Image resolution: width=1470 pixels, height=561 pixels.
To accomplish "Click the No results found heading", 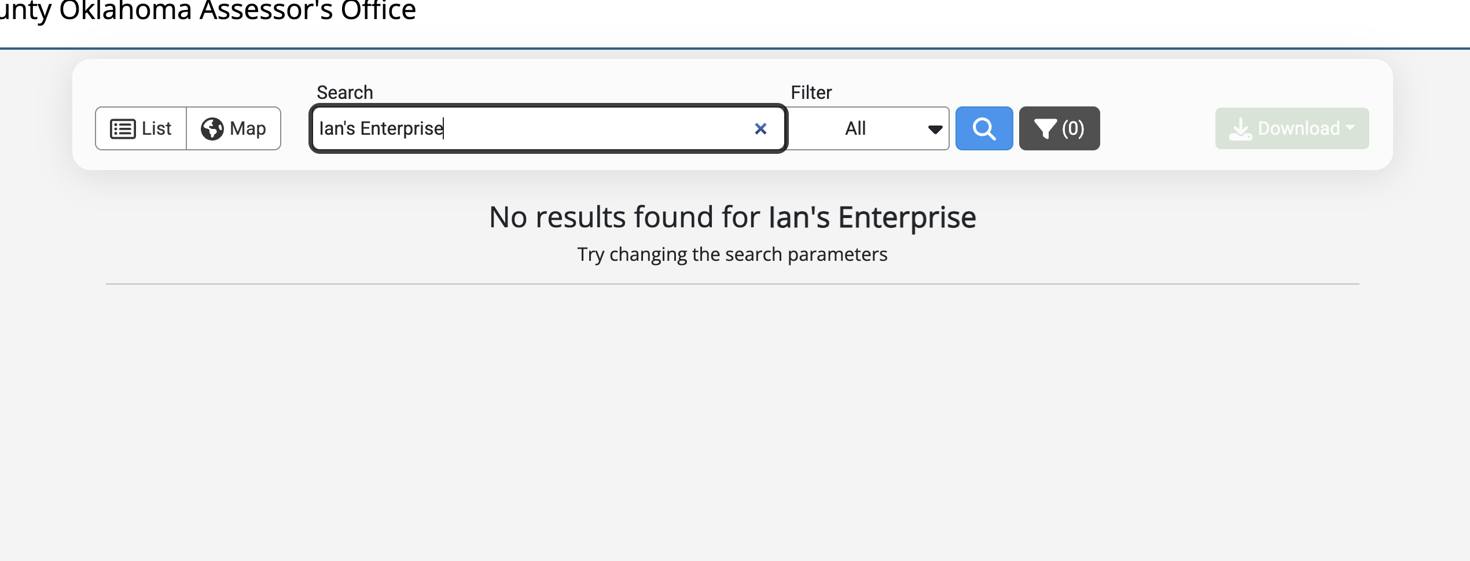I will (x=733, y=217).
